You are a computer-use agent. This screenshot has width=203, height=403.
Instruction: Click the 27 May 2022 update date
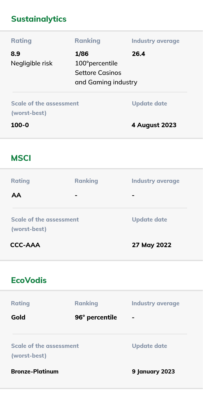tap(152, 245)
